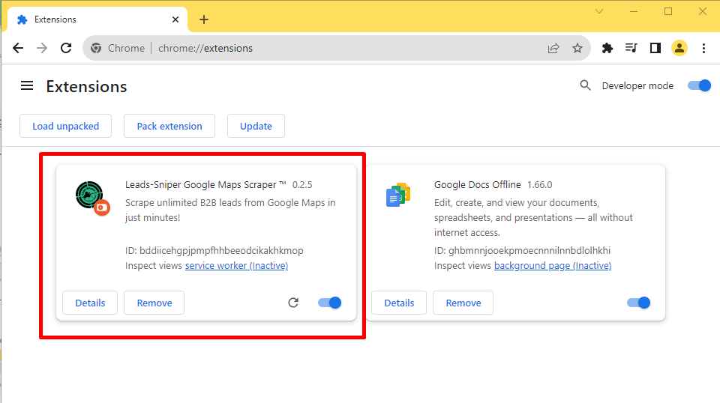Open Details for Leads-Sniper Google Maps Scraper
This screenshot has width=720, height=403.
90,303
